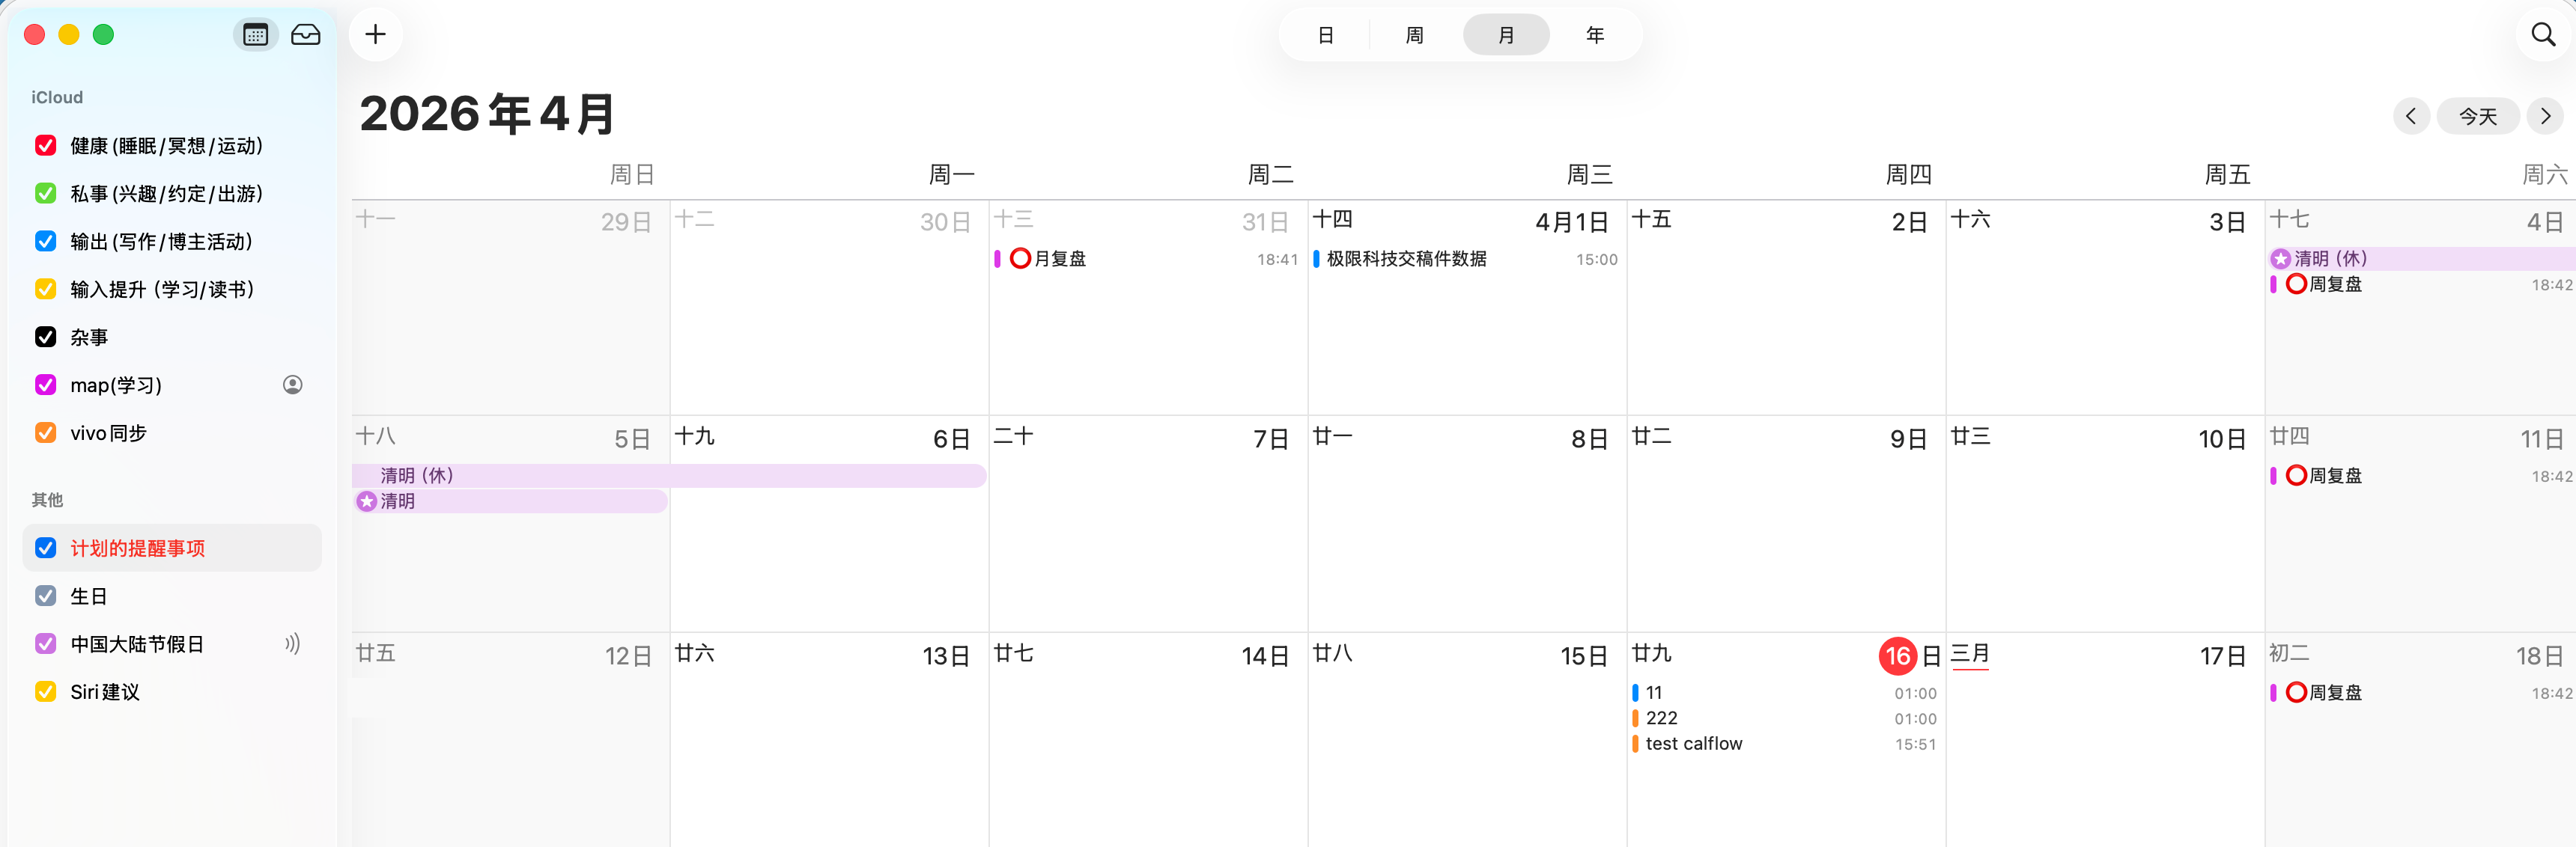Open the inbox notifications icon
Screen dimensions: 2576x847
(x=305, y=35)
